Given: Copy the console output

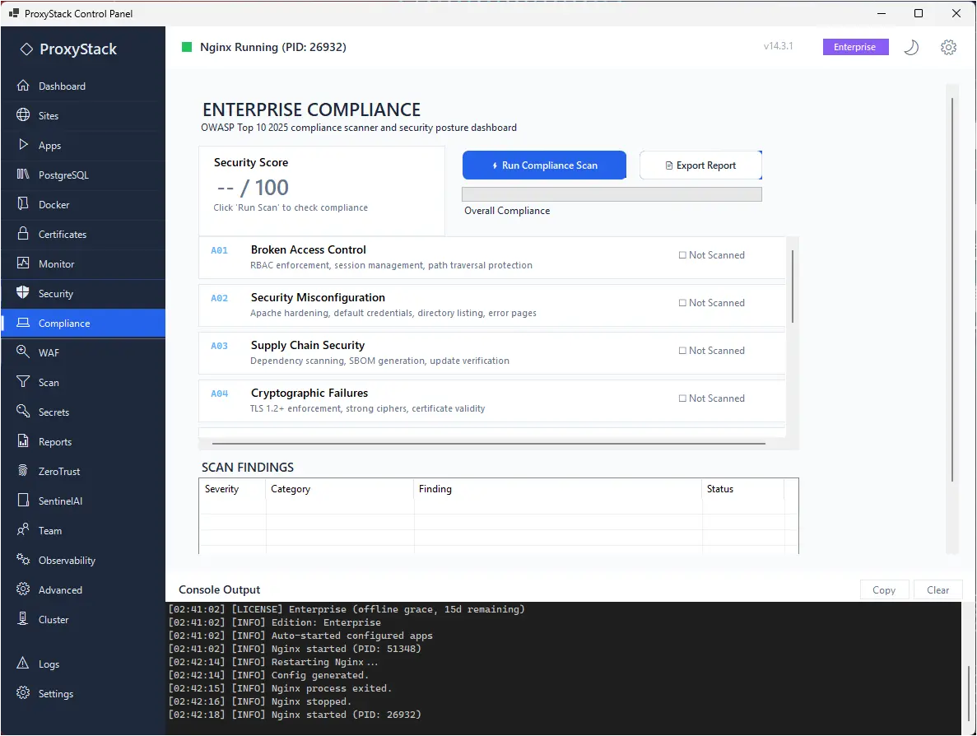Looking at the screenshot, I should [883, 589].
